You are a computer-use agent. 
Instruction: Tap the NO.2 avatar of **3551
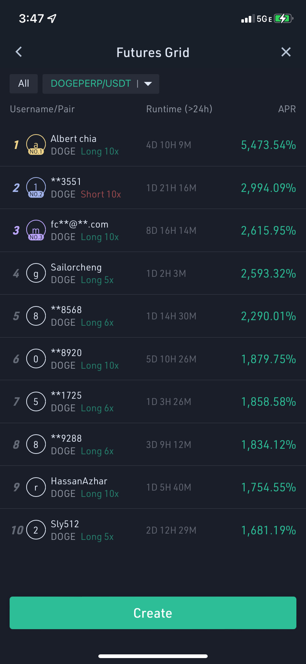coord(36,187)
